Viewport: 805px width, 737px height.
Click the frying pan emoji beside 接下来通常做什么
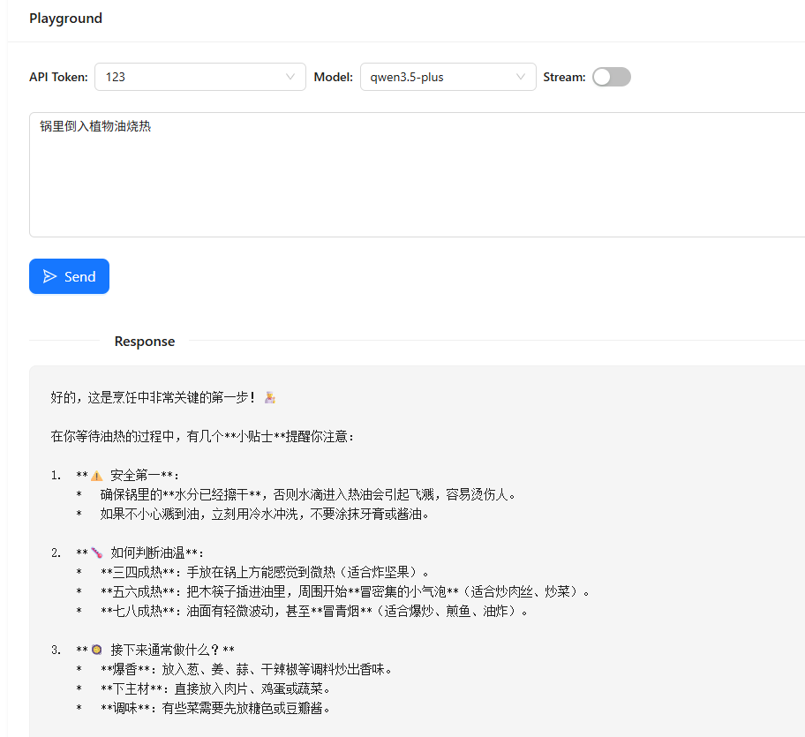[x=97, y=651]
